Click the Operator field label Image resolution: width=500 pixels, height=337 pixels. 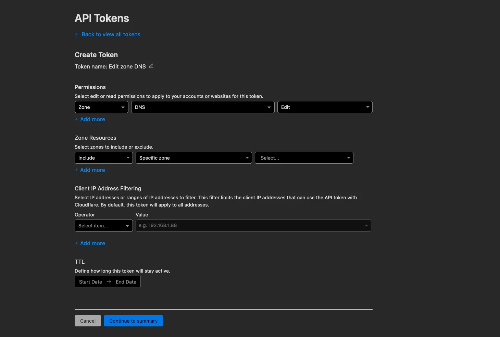(85, 215)
